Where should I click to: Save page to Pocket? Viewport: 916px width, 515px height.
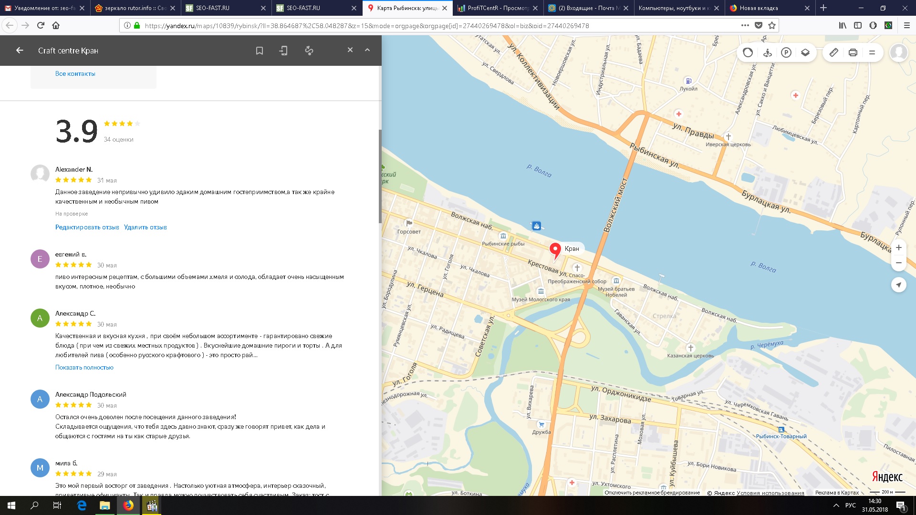(759, 26)
